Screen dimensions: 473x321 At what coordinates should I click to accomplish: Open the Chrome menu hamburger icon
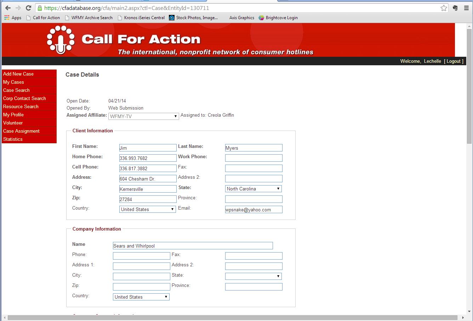(x=466, y=8)
